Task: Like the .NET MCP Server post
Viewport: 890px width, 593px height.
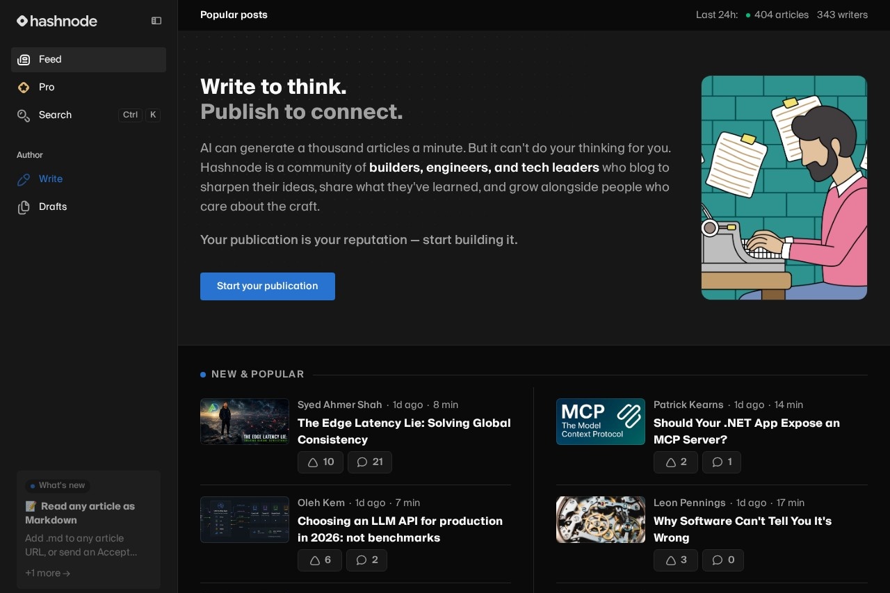Action: (x=676, y=462)
